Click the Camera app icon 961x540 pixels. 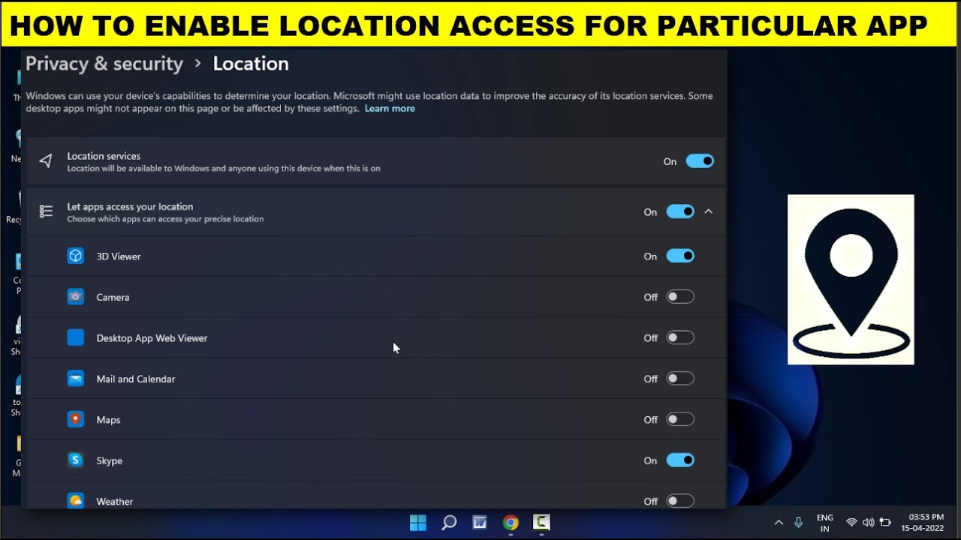(76, 297)
